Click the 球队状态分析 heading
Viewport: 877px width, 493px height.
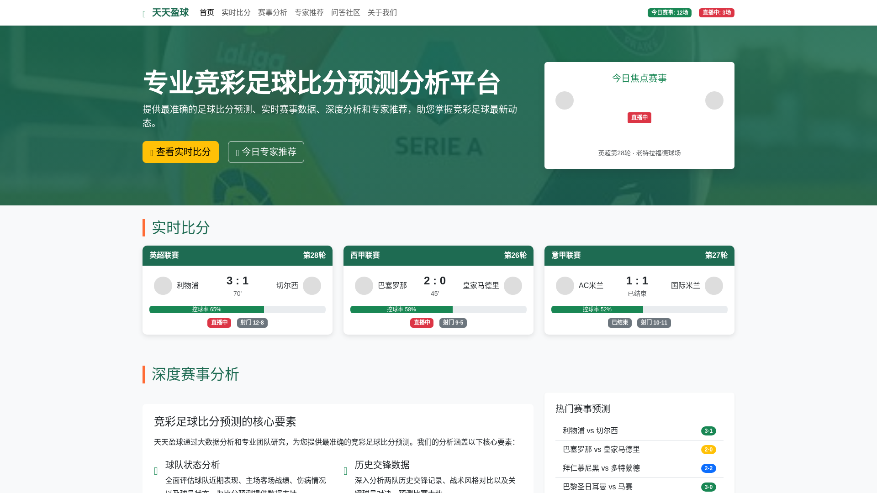[x=193, y=465]
